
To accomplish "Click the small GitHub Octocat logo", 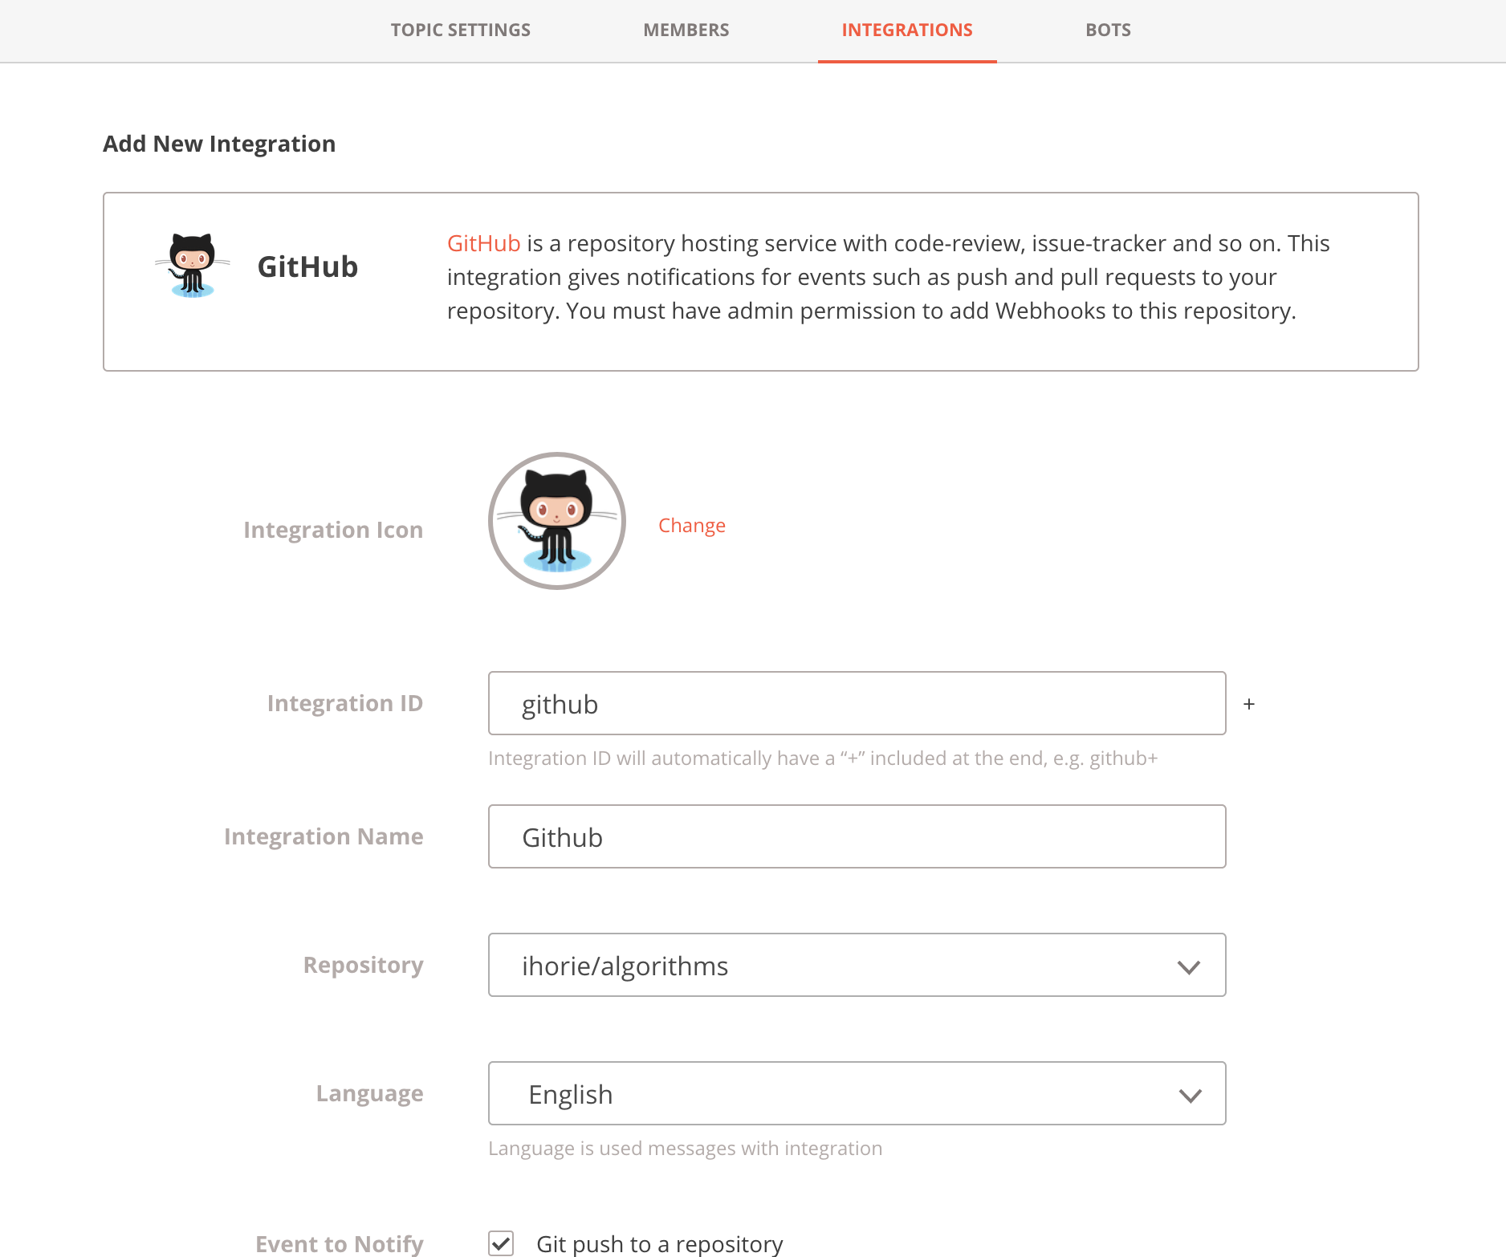I will click(192, 266).
